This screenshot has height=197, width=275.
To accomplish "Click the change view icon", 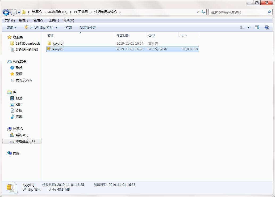I will (242, 27).
